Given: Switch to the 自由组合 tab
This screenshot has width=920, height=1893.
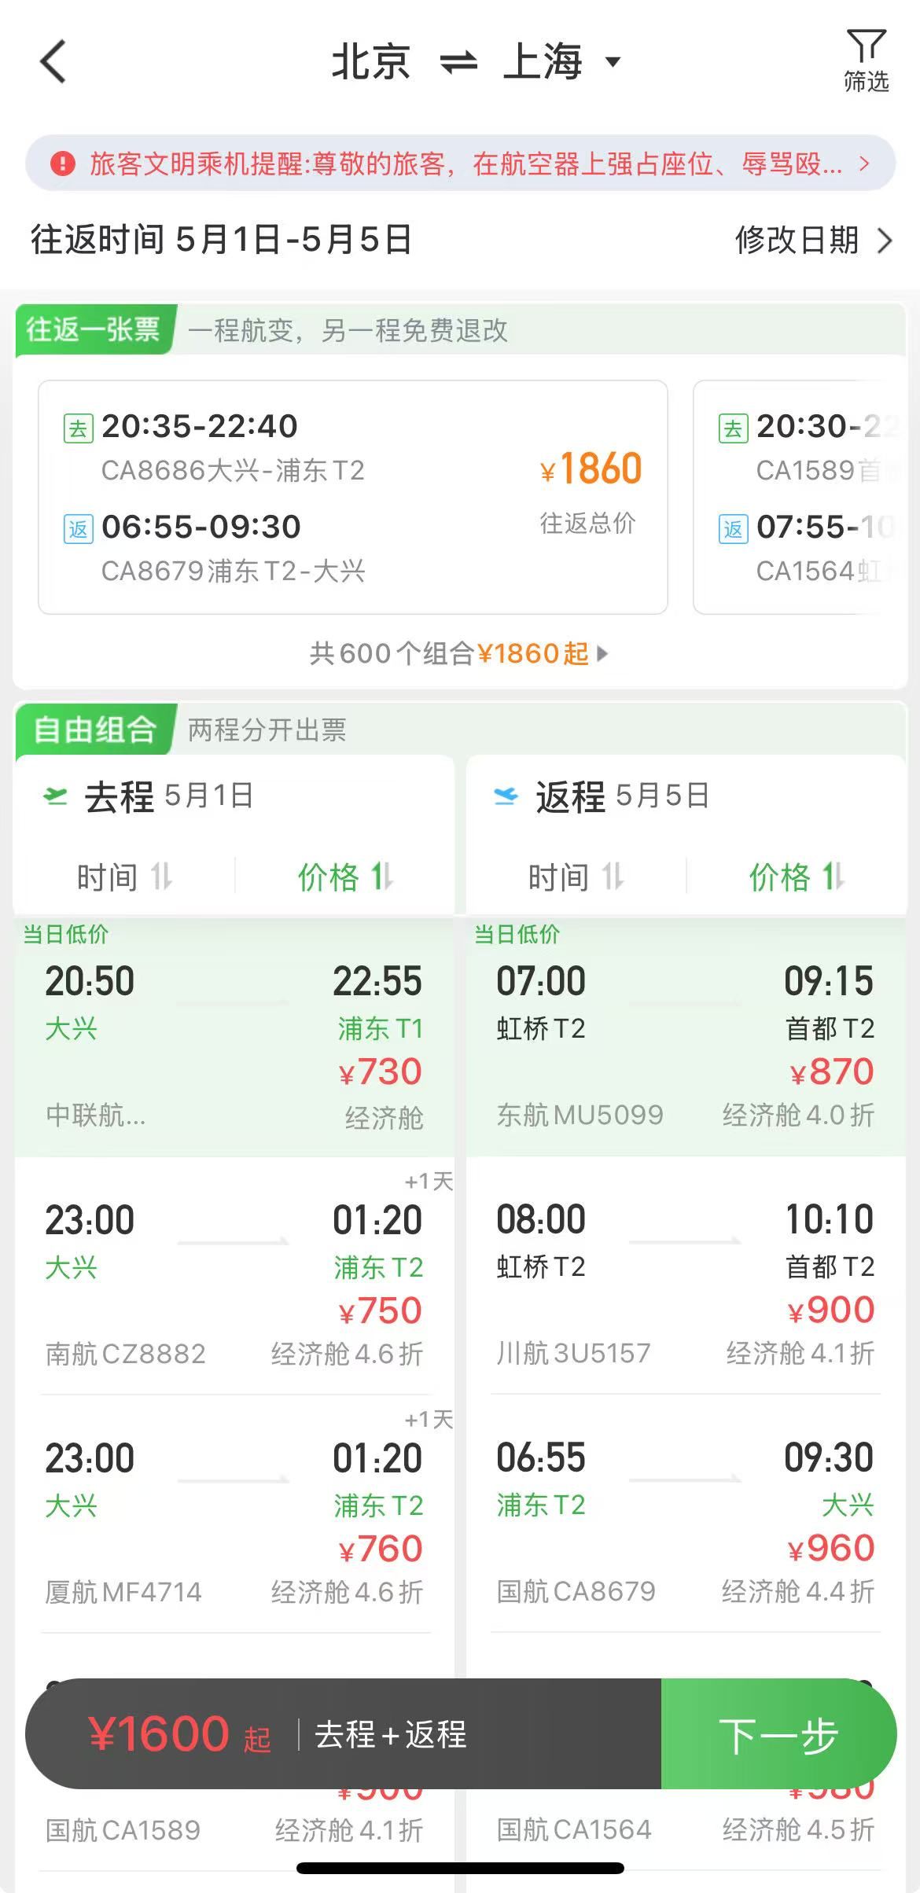Looking at the screenshot, I should coord(94,730).
